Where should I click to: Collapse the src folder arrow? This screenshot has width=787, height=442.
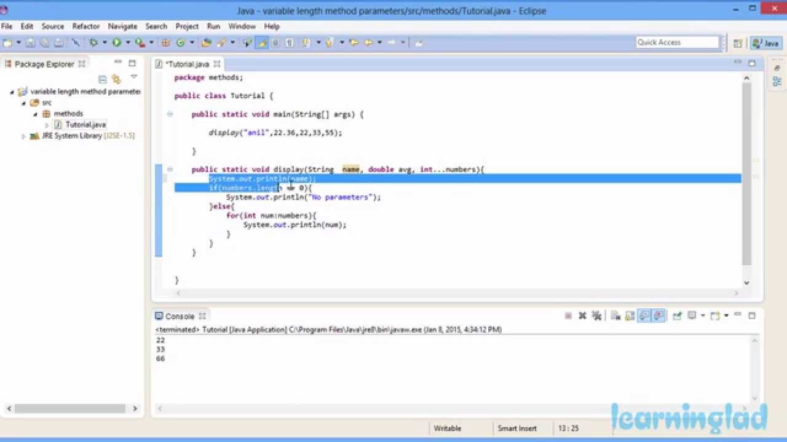(x=23, y=103)
